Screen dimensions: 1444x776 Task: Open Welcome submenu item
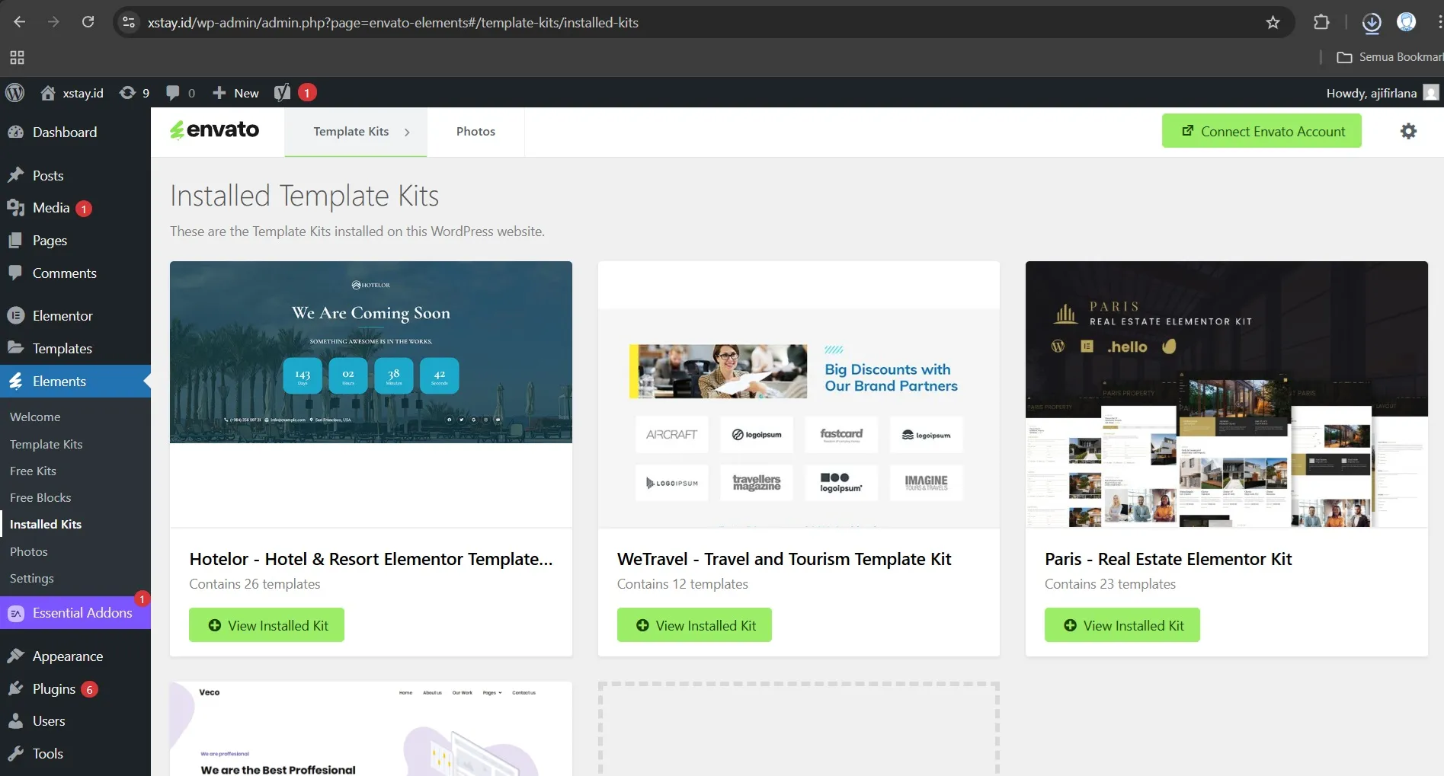[x=35, y=417]
